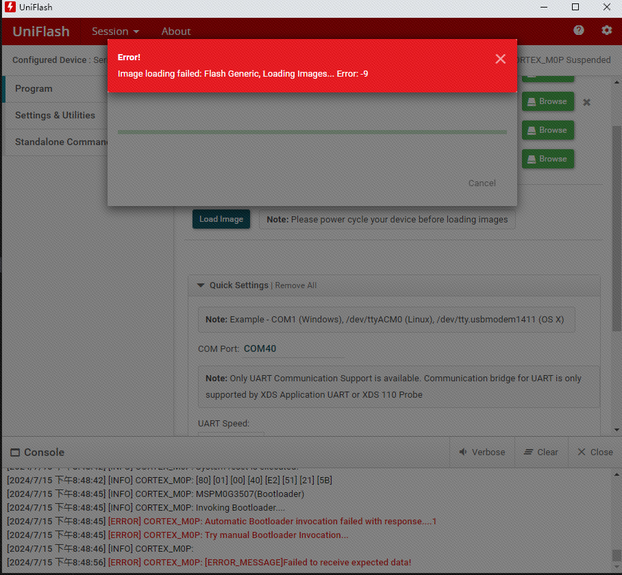Viewport: 622px width, 575px height.
Task: Click console line 'Invoking Bootloader....'
Action: pos(146,508)
